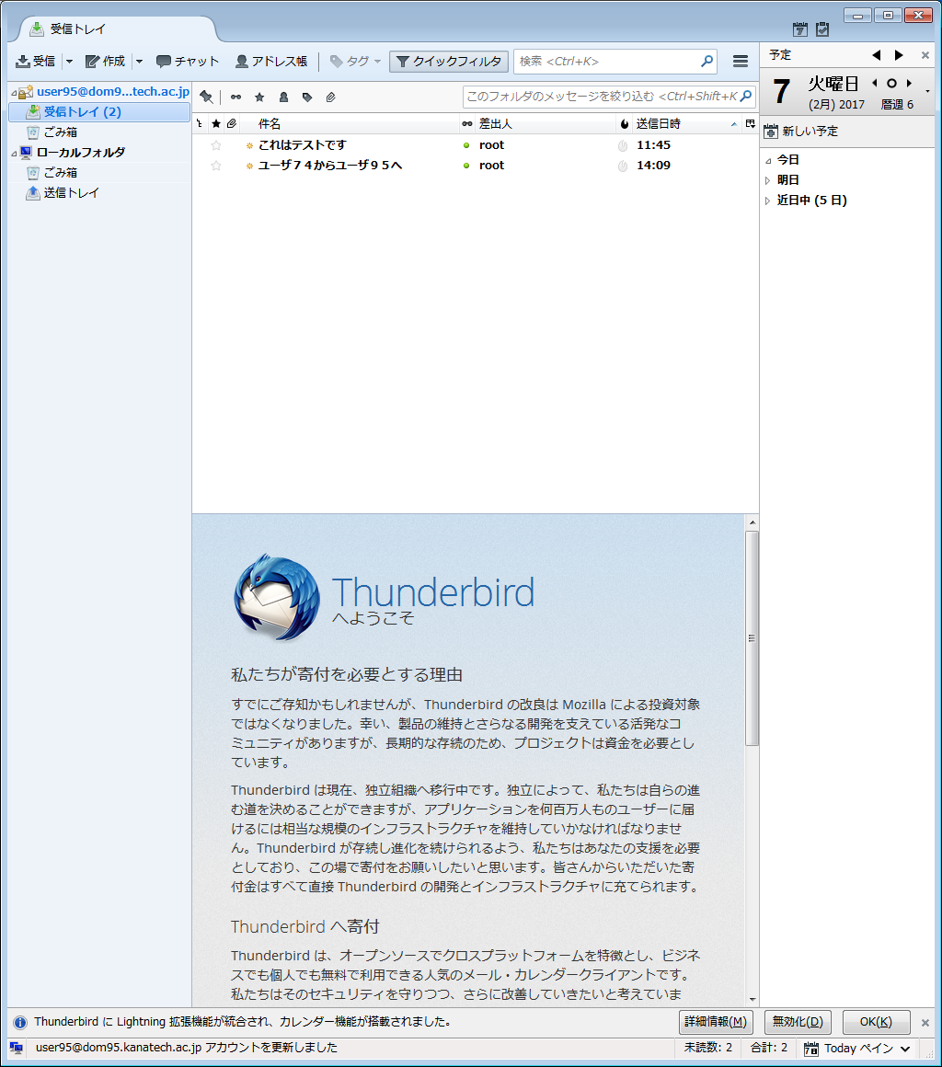942x1067 pixels.
Task: Expand the 明日 agenda section
Action: (x=768, y=180)
